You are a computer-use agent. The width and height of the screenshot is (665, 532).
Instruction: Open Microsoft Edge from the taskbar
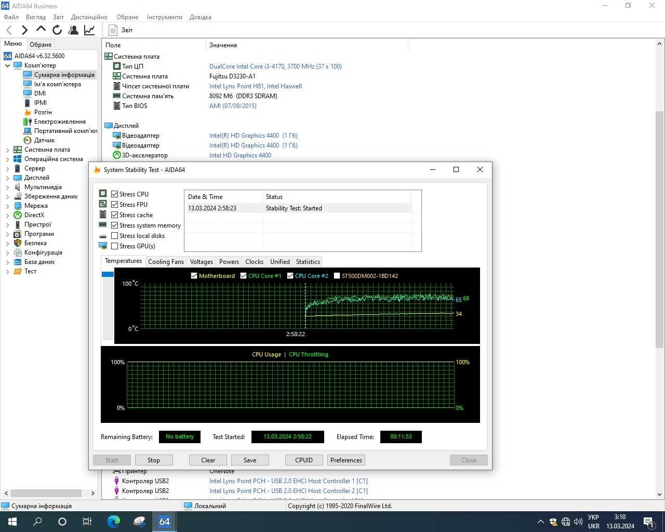[114, 522]
